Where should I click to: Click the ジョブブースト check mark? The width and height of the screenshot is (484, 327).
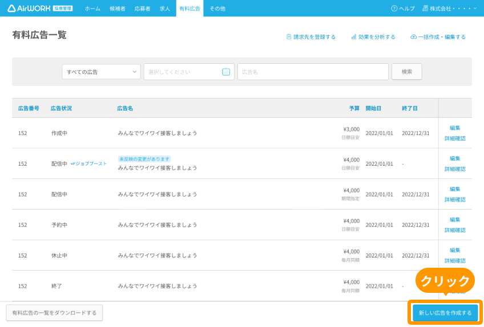click(x=73, y=163)
